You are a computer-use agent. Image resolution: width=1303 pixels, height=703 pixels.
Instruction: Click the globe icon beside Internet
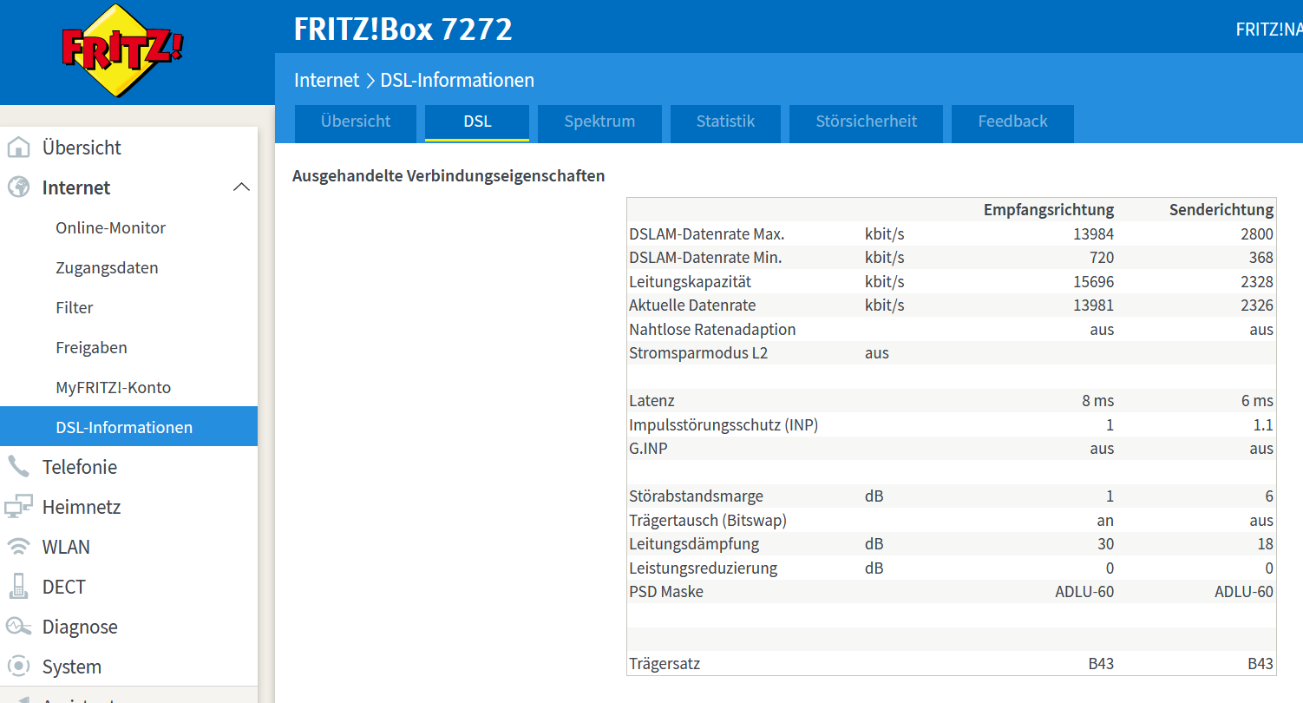click(18, 187)
